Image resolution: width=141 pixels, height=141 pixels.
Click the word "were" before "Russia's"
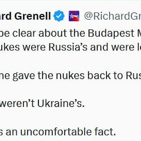34,48
